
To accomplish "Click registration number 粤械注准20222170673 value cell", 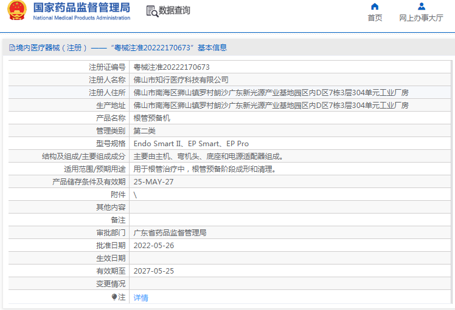I will pyautogui.click(x=172, y=67).
